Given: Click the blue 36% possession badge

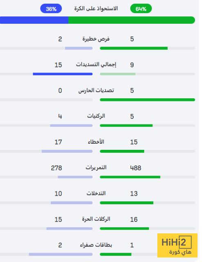Looking at the screenshot, I should [x=51, y=9].
